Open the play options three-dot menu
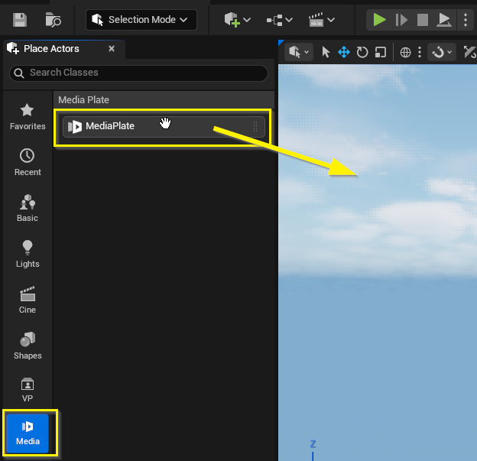The image size is (477, 461). (x=466, y=20)
